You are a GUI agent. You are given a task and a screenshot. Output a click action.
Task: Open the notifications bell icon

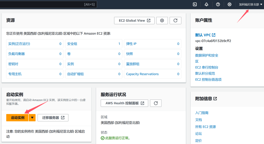(x=206, y=4)
